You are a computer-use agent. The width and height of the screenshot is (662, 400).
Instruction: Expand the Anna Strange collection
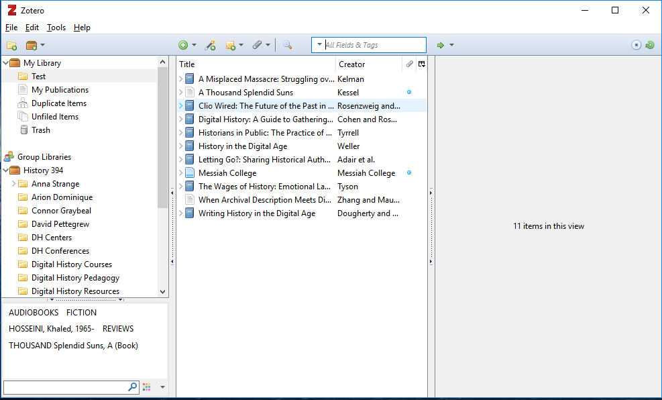point(14,184)
